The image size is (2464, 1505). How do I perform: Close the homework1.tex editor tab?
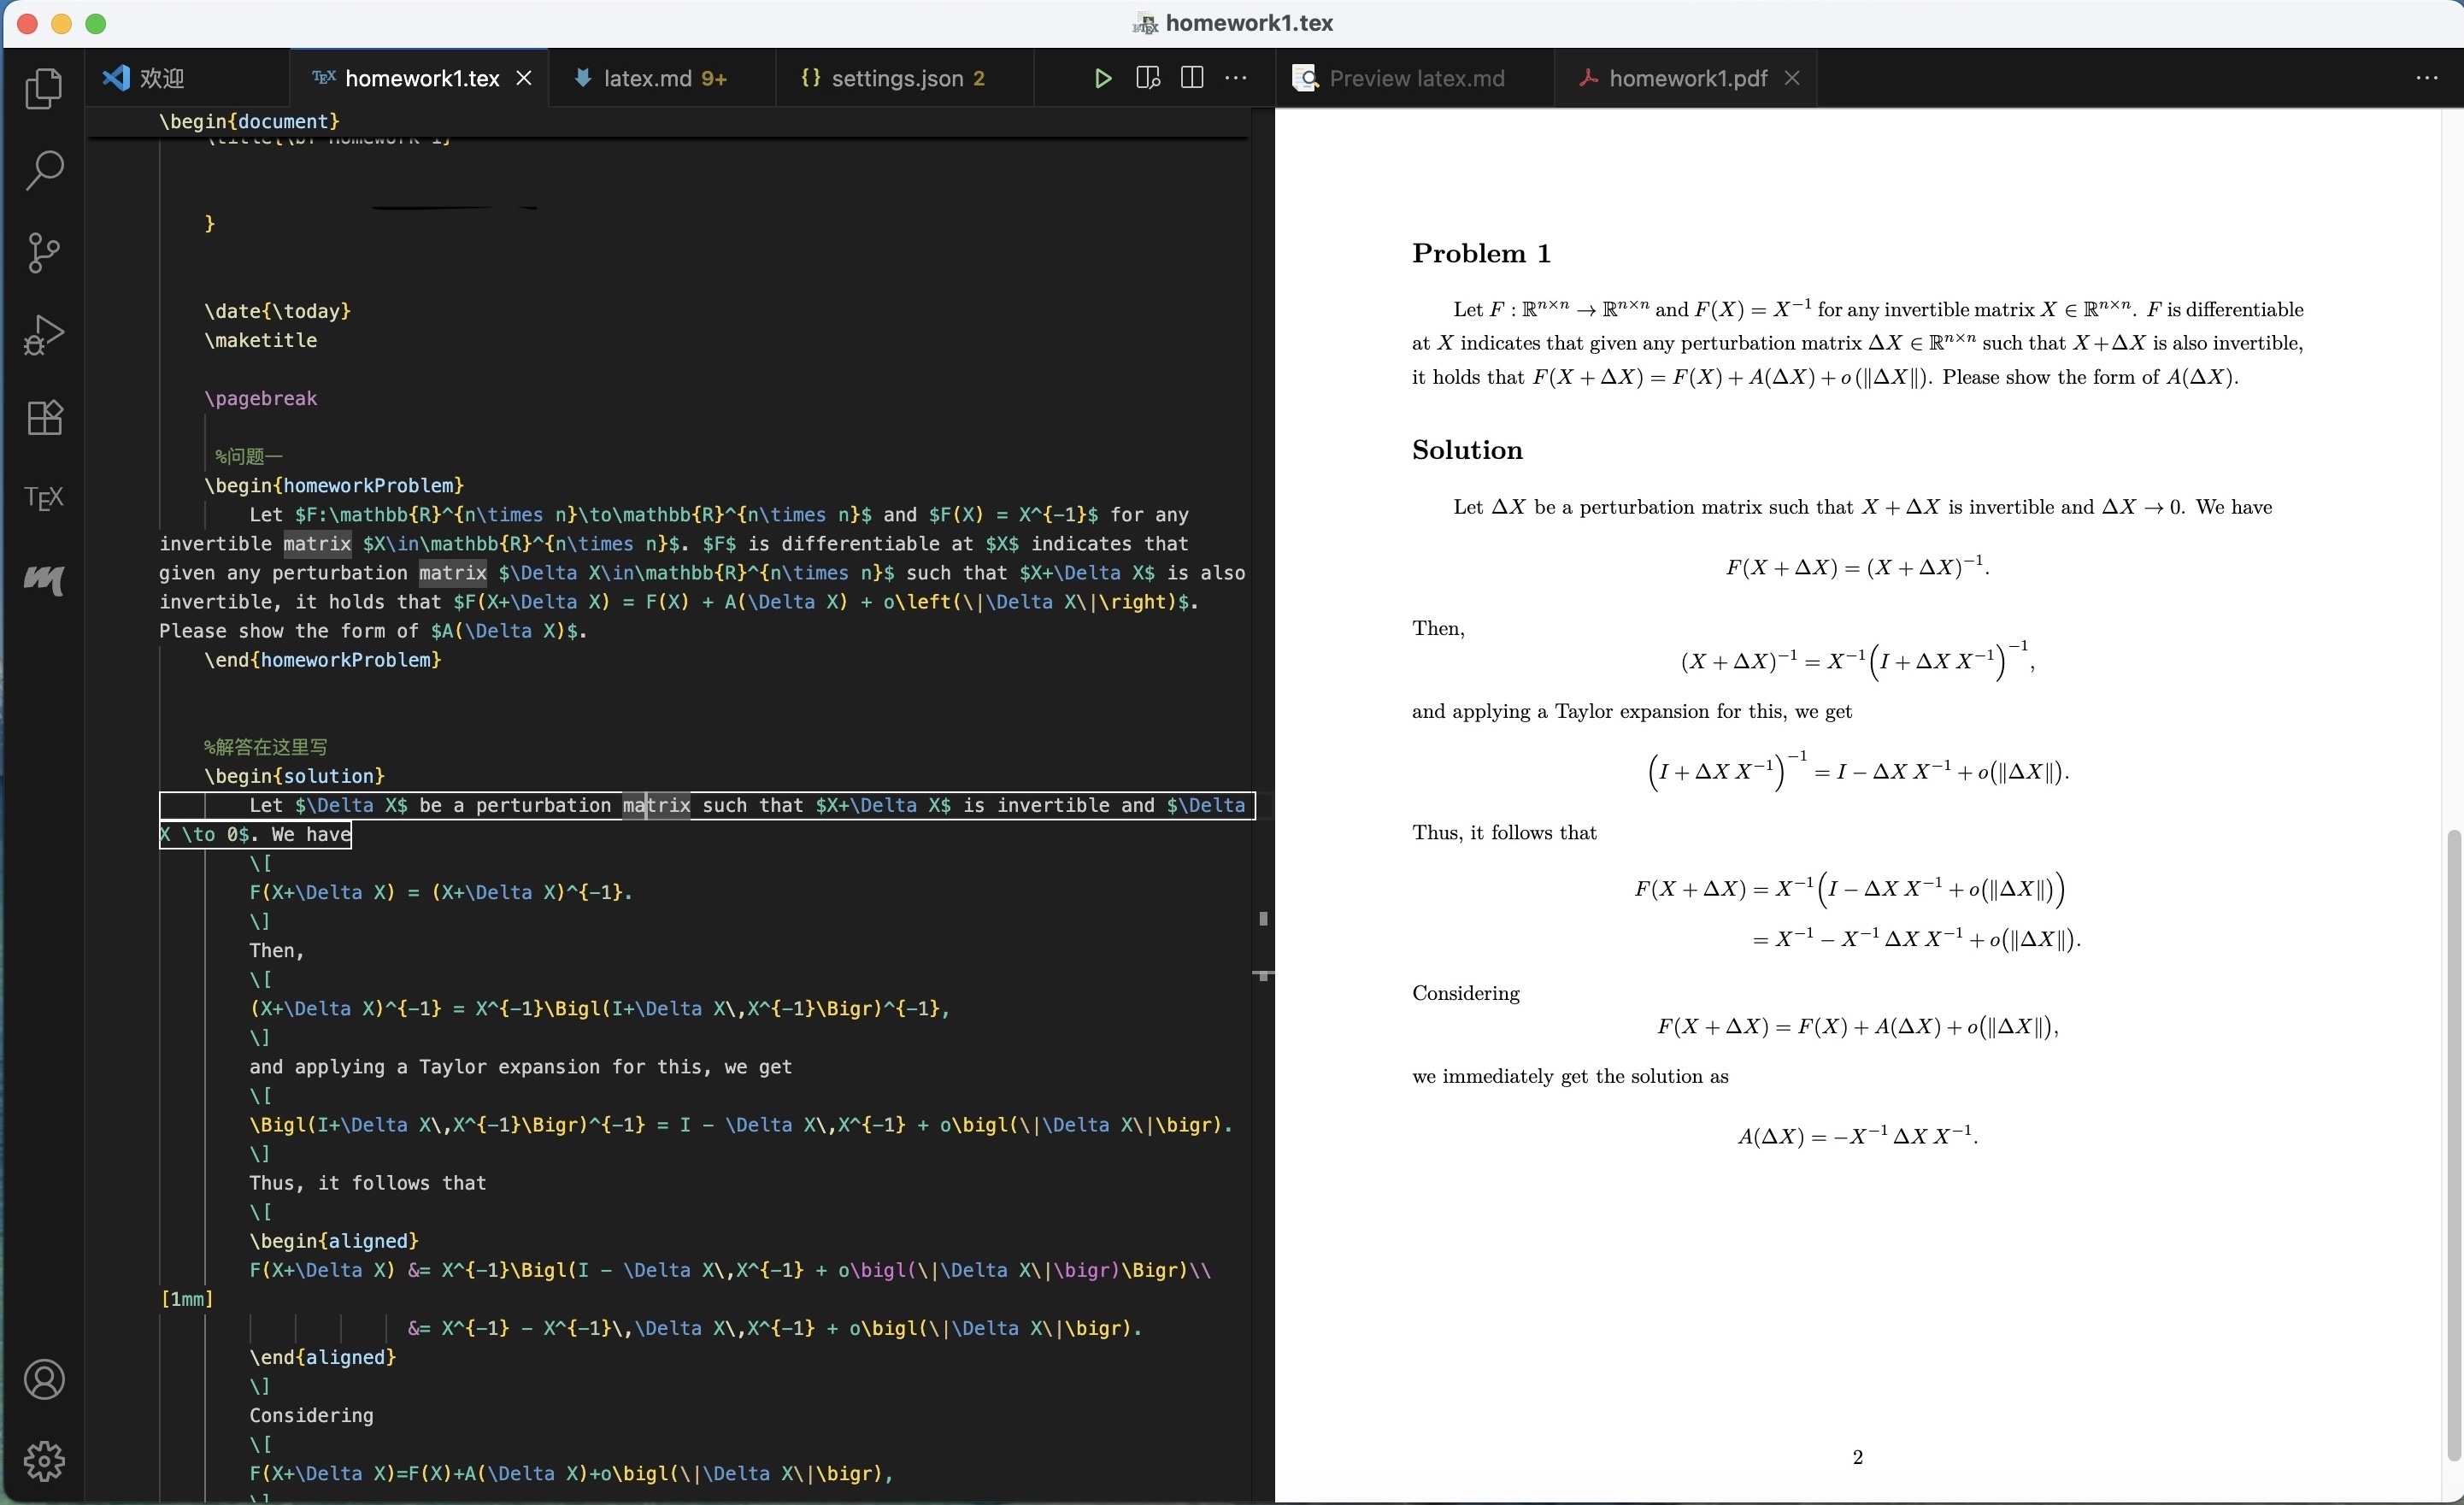click(524, 78)
